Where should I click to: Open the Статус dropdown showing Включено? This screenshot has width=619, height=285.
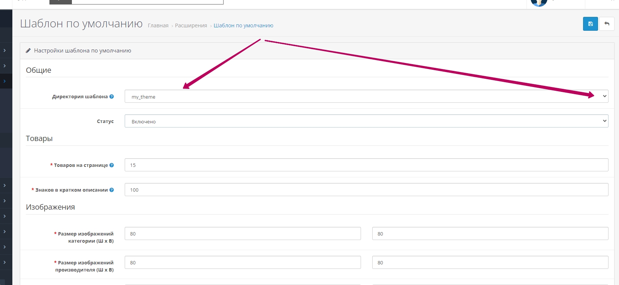(366, 121)
